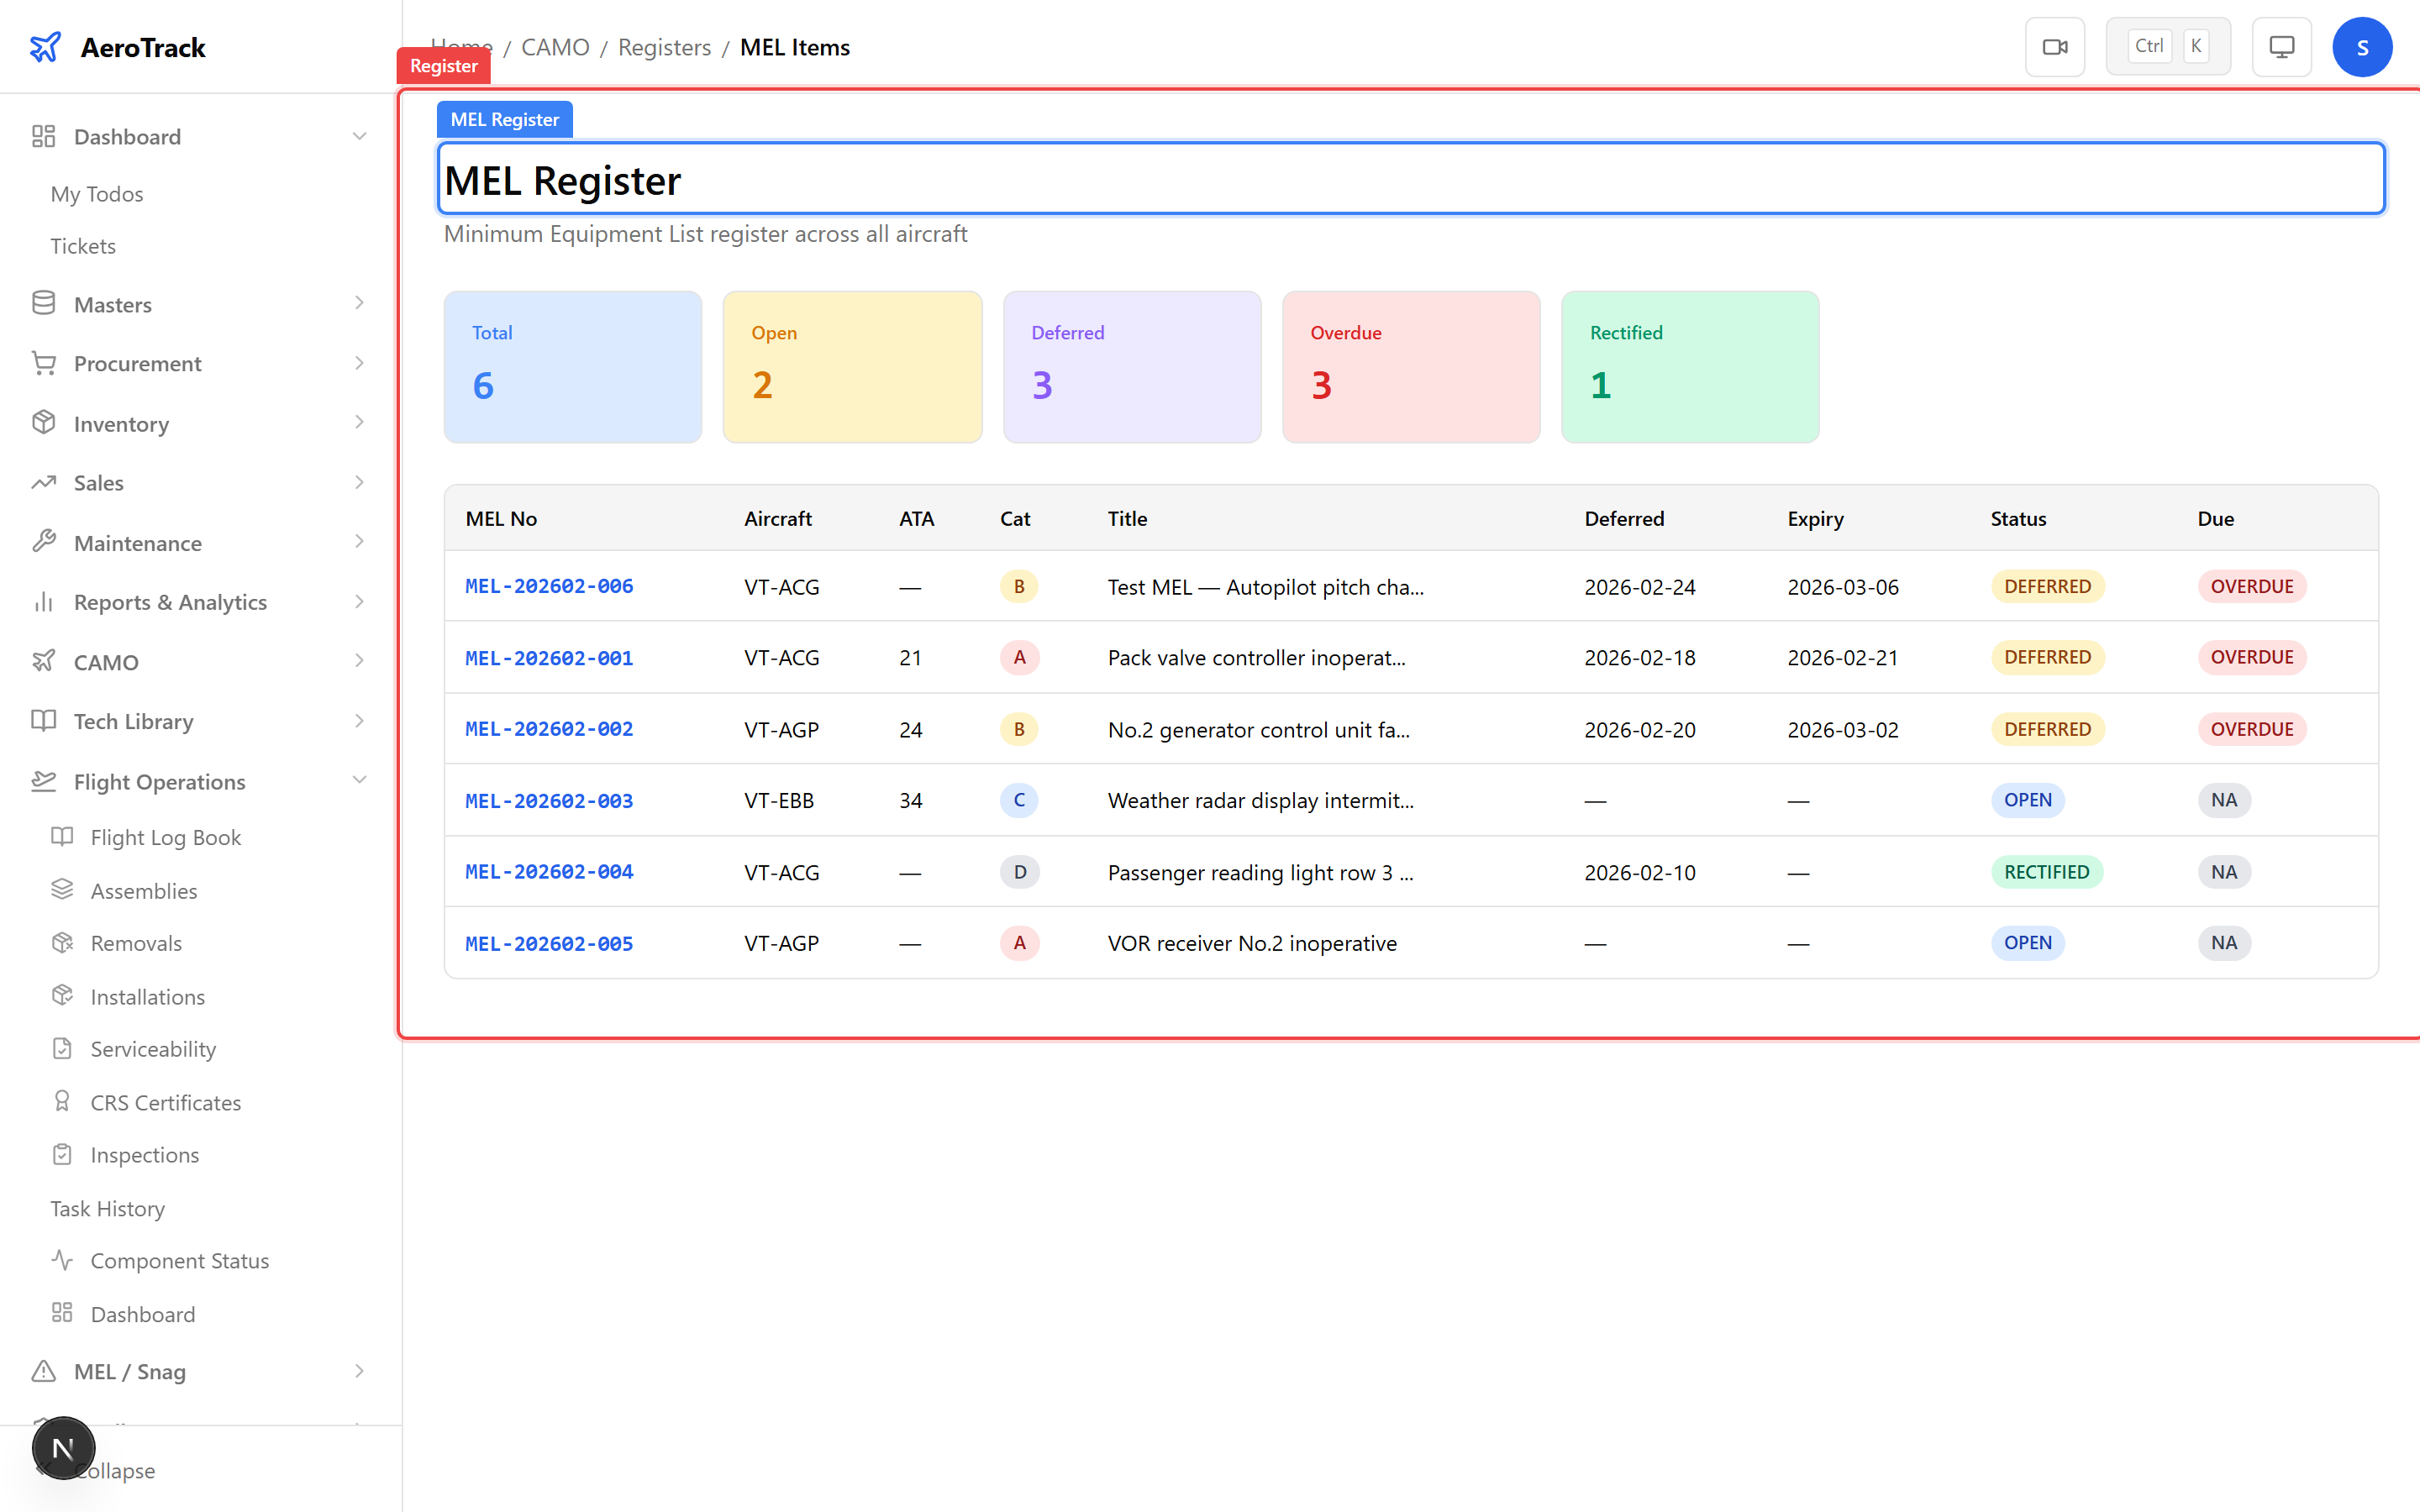Click the Category A badge on MEL-202602-001
This screenshot has width=2420, height=1512.
click(x=1019, y=657)
